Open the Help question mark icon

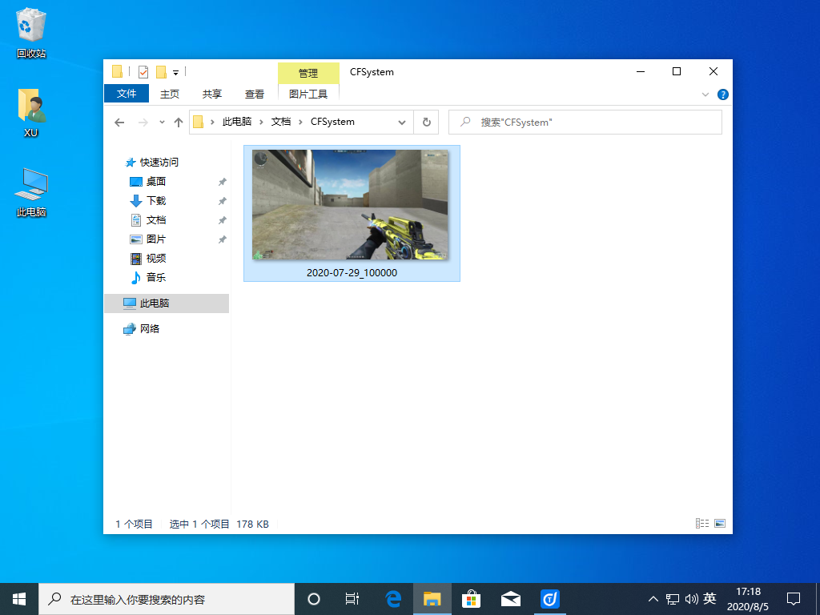722,94
